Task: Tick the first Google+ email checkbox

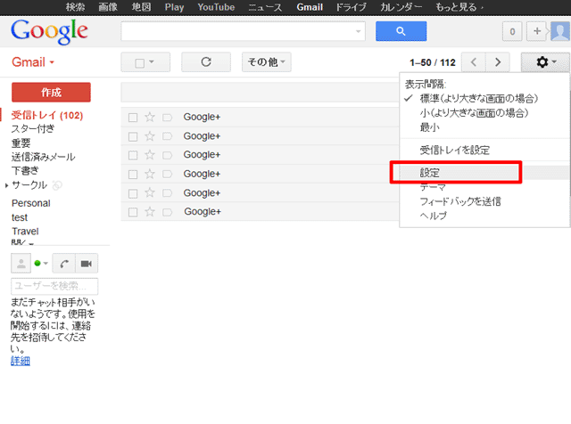Action: (x=132, y=117)
